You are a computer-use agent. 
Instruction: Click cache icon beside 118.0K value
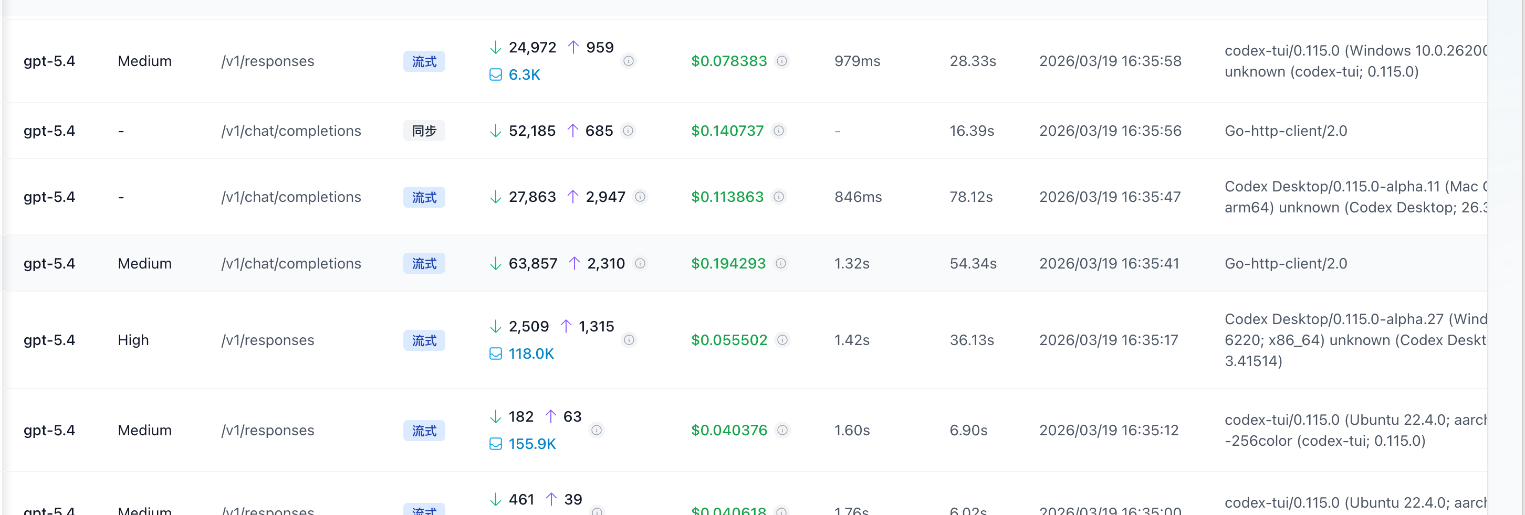496,353
